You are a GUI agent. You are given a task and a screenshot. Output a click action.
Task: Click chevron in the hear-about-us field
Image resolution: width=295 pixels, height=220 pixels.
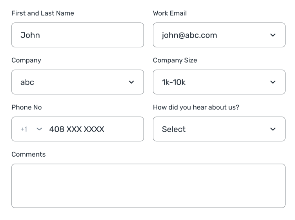[x=273, y=129]
